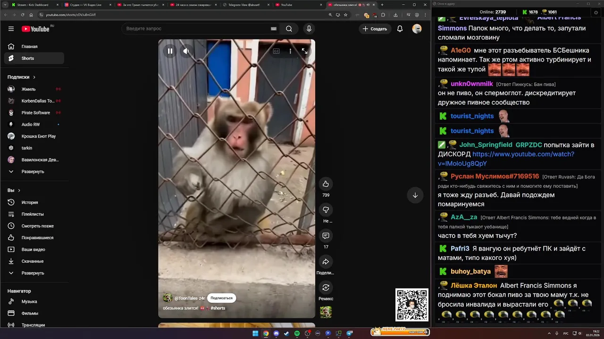604x339 pixels.
Task: Subscribe to @ToonTales-z4r with Подписаться
Action: (221, 298)
